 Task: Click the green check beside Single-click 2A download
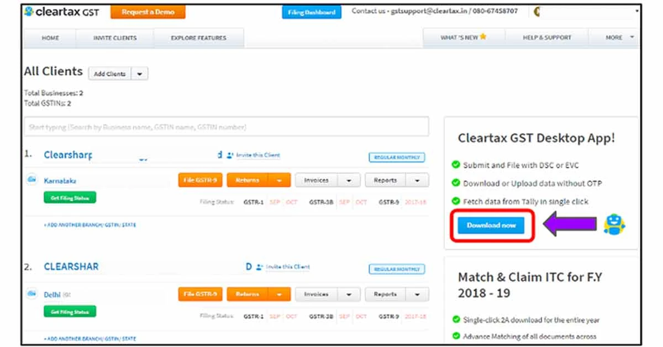(x=456, y=320)
